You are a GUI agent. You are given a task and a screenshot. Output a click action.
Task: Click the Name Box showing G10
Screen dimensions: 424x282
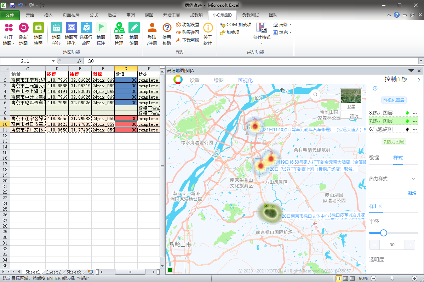point(25,61)
